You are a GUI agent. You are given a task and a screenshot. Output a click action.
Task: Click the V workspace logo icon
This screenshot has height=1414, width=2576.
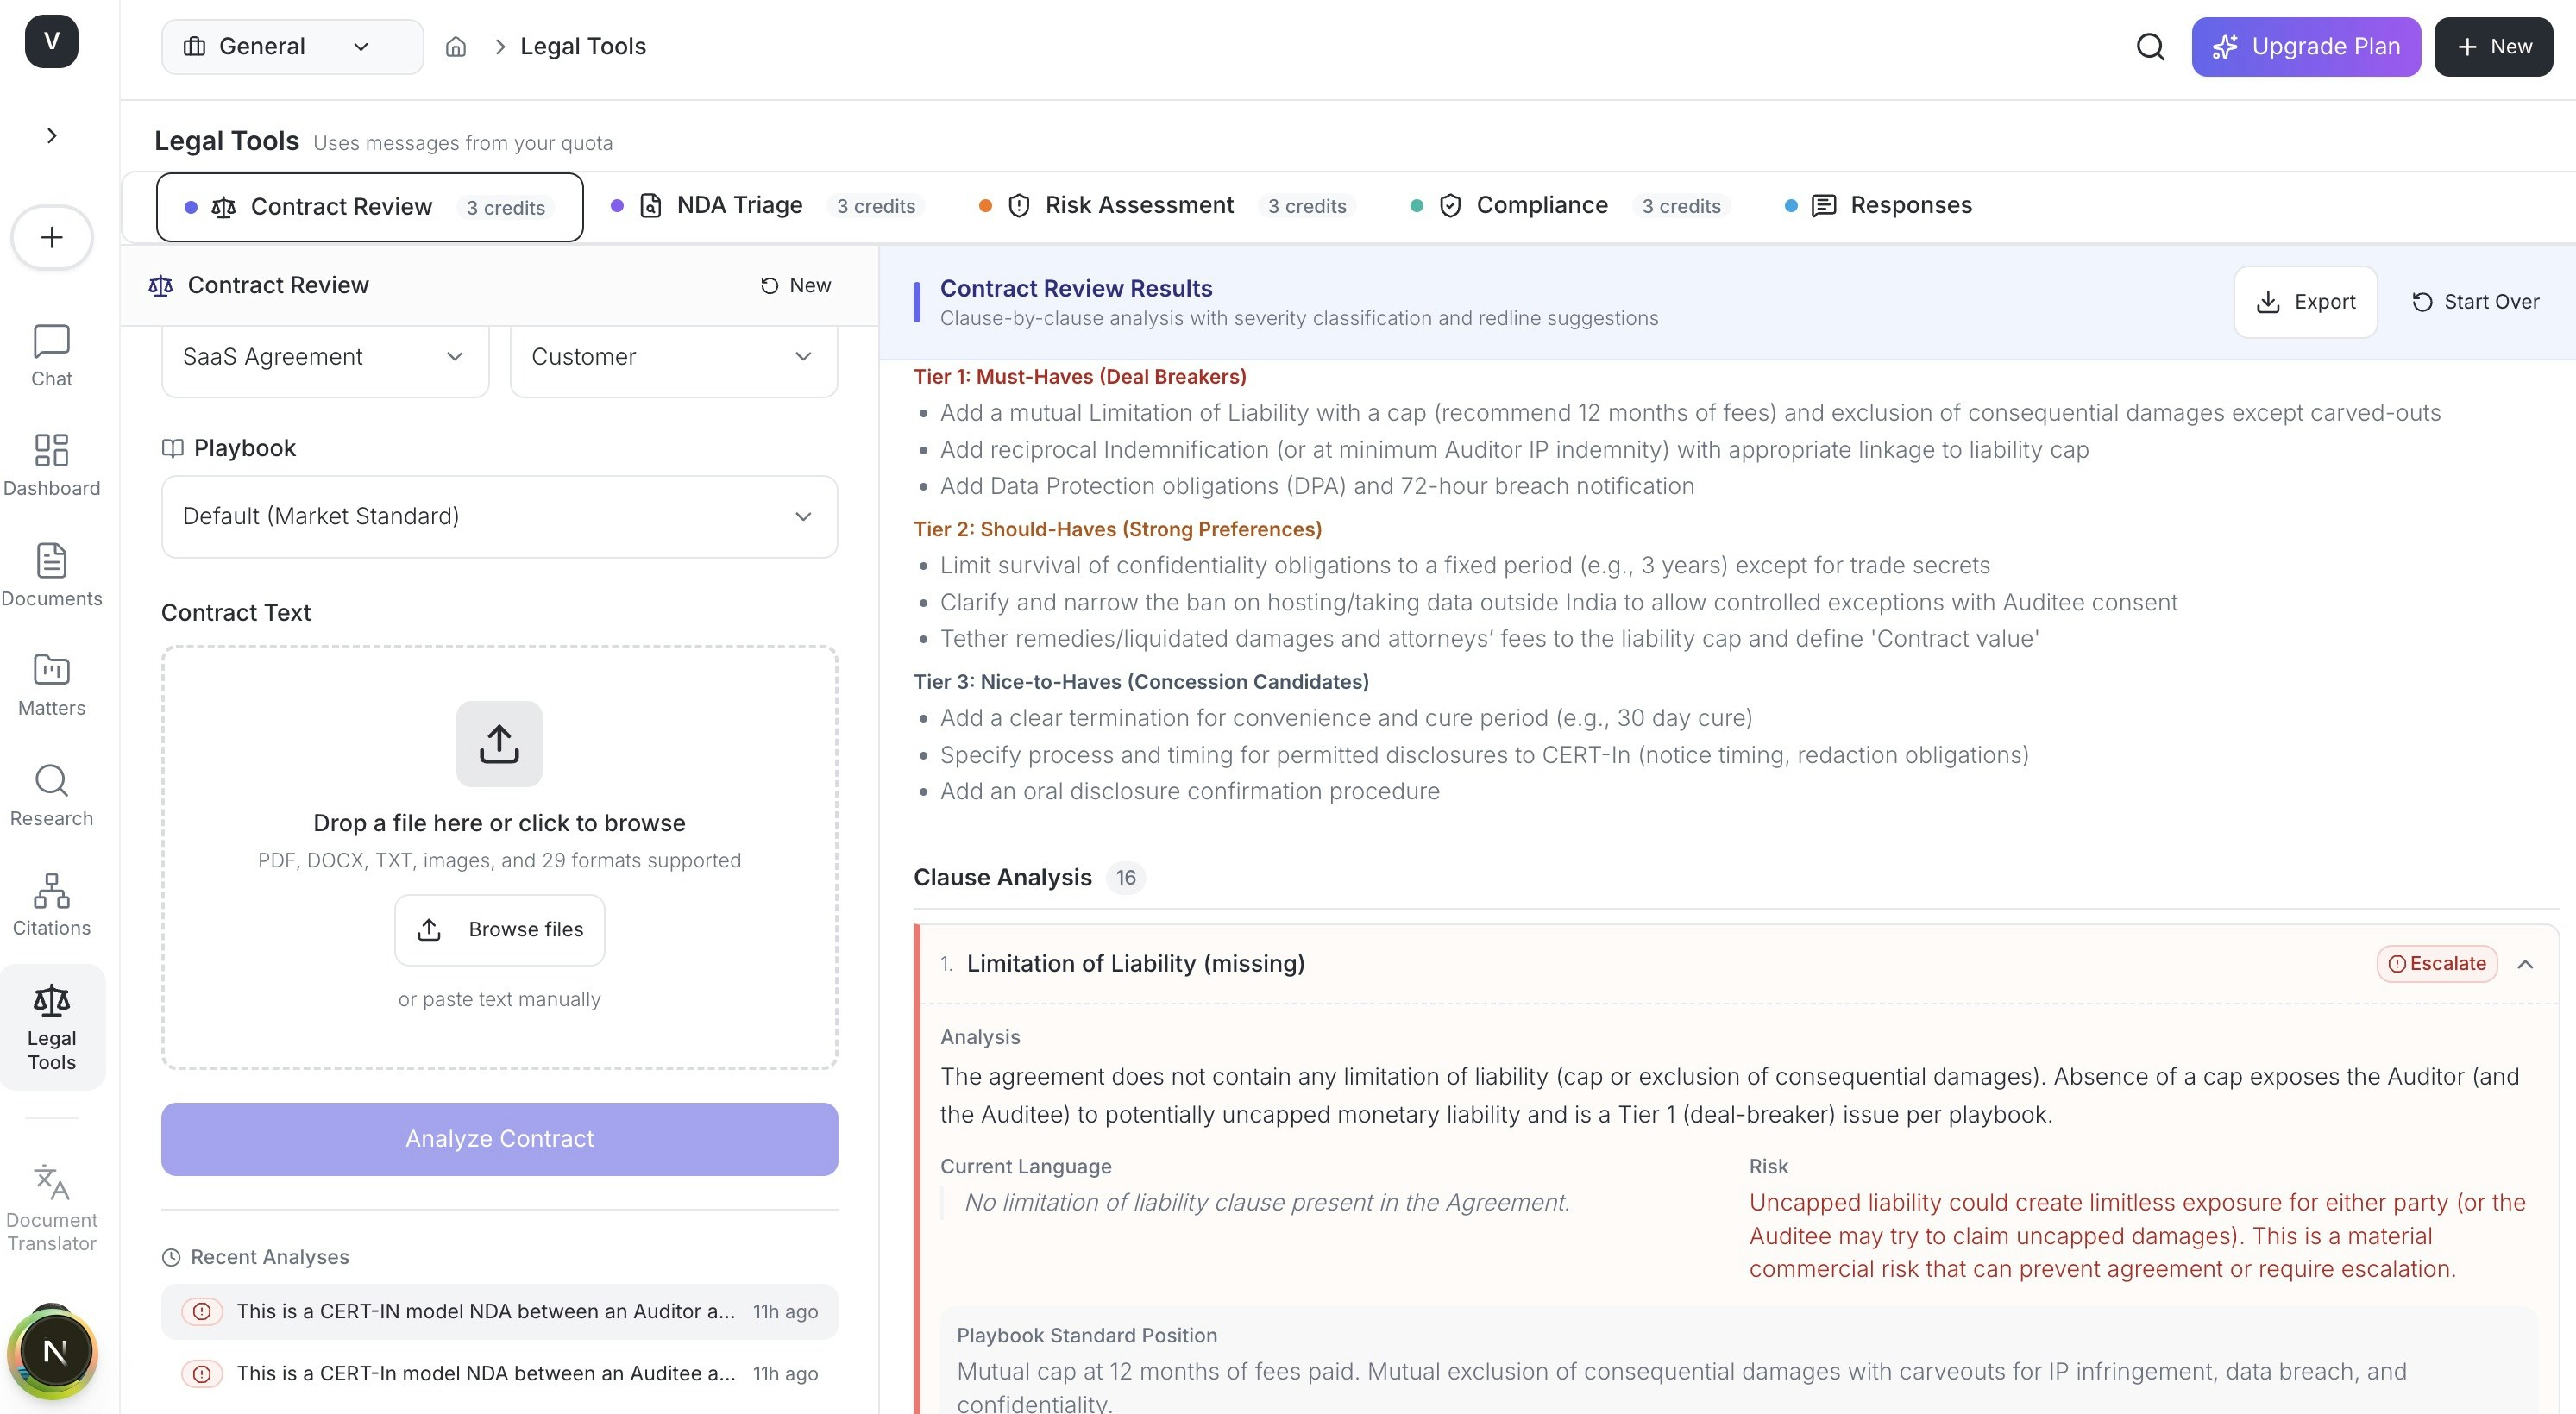(51, 42)
